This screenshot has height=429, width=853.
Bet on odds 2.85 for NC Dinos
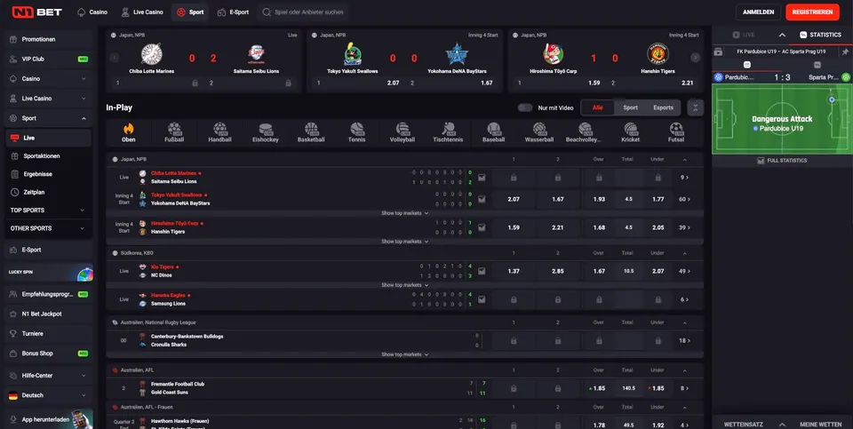558,271
